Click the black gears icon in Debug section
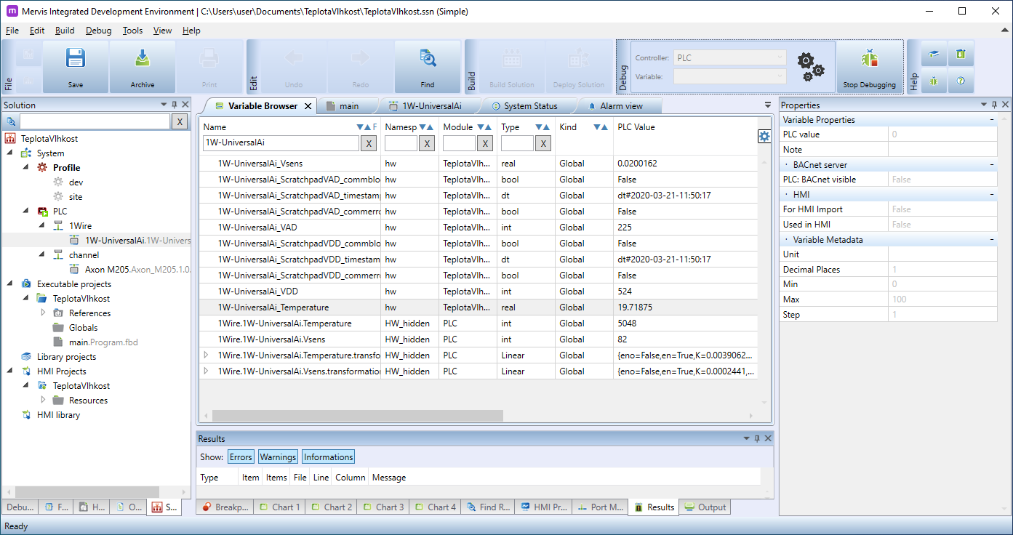 coord(810,66)
